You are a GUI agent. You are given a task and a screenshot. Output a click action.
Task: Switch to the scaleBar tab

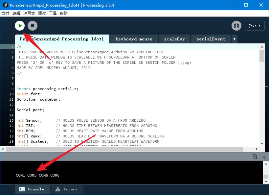[x=174, y=39]
